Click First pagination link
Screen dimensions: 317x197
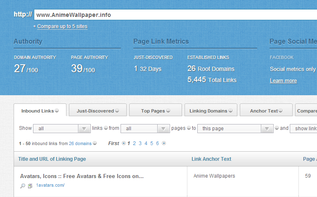coord(114,143)
